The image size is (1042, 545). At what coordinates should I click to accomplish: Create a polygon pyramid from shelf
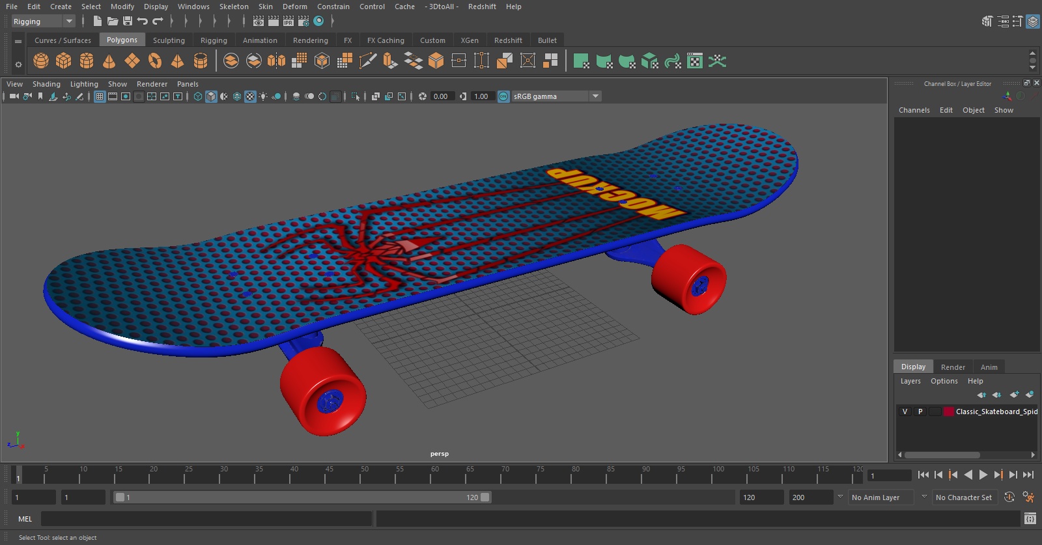[x=177, y=61]
